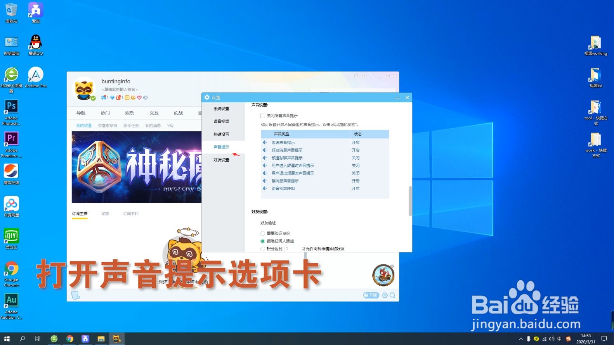Show hidden system tray icons arrow
The height and width of the screenshot is (345, 614).
521,339
